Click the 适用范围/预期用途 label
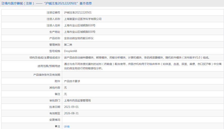Viewport: 224px width, 129px height. pyautogui.click(x=49, y=66)
